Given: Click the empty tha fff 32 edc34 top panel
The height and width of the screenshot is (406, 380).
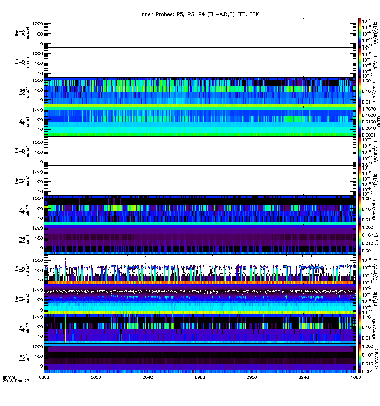Looking at the screenshot, I should click(x=200, y=32).
